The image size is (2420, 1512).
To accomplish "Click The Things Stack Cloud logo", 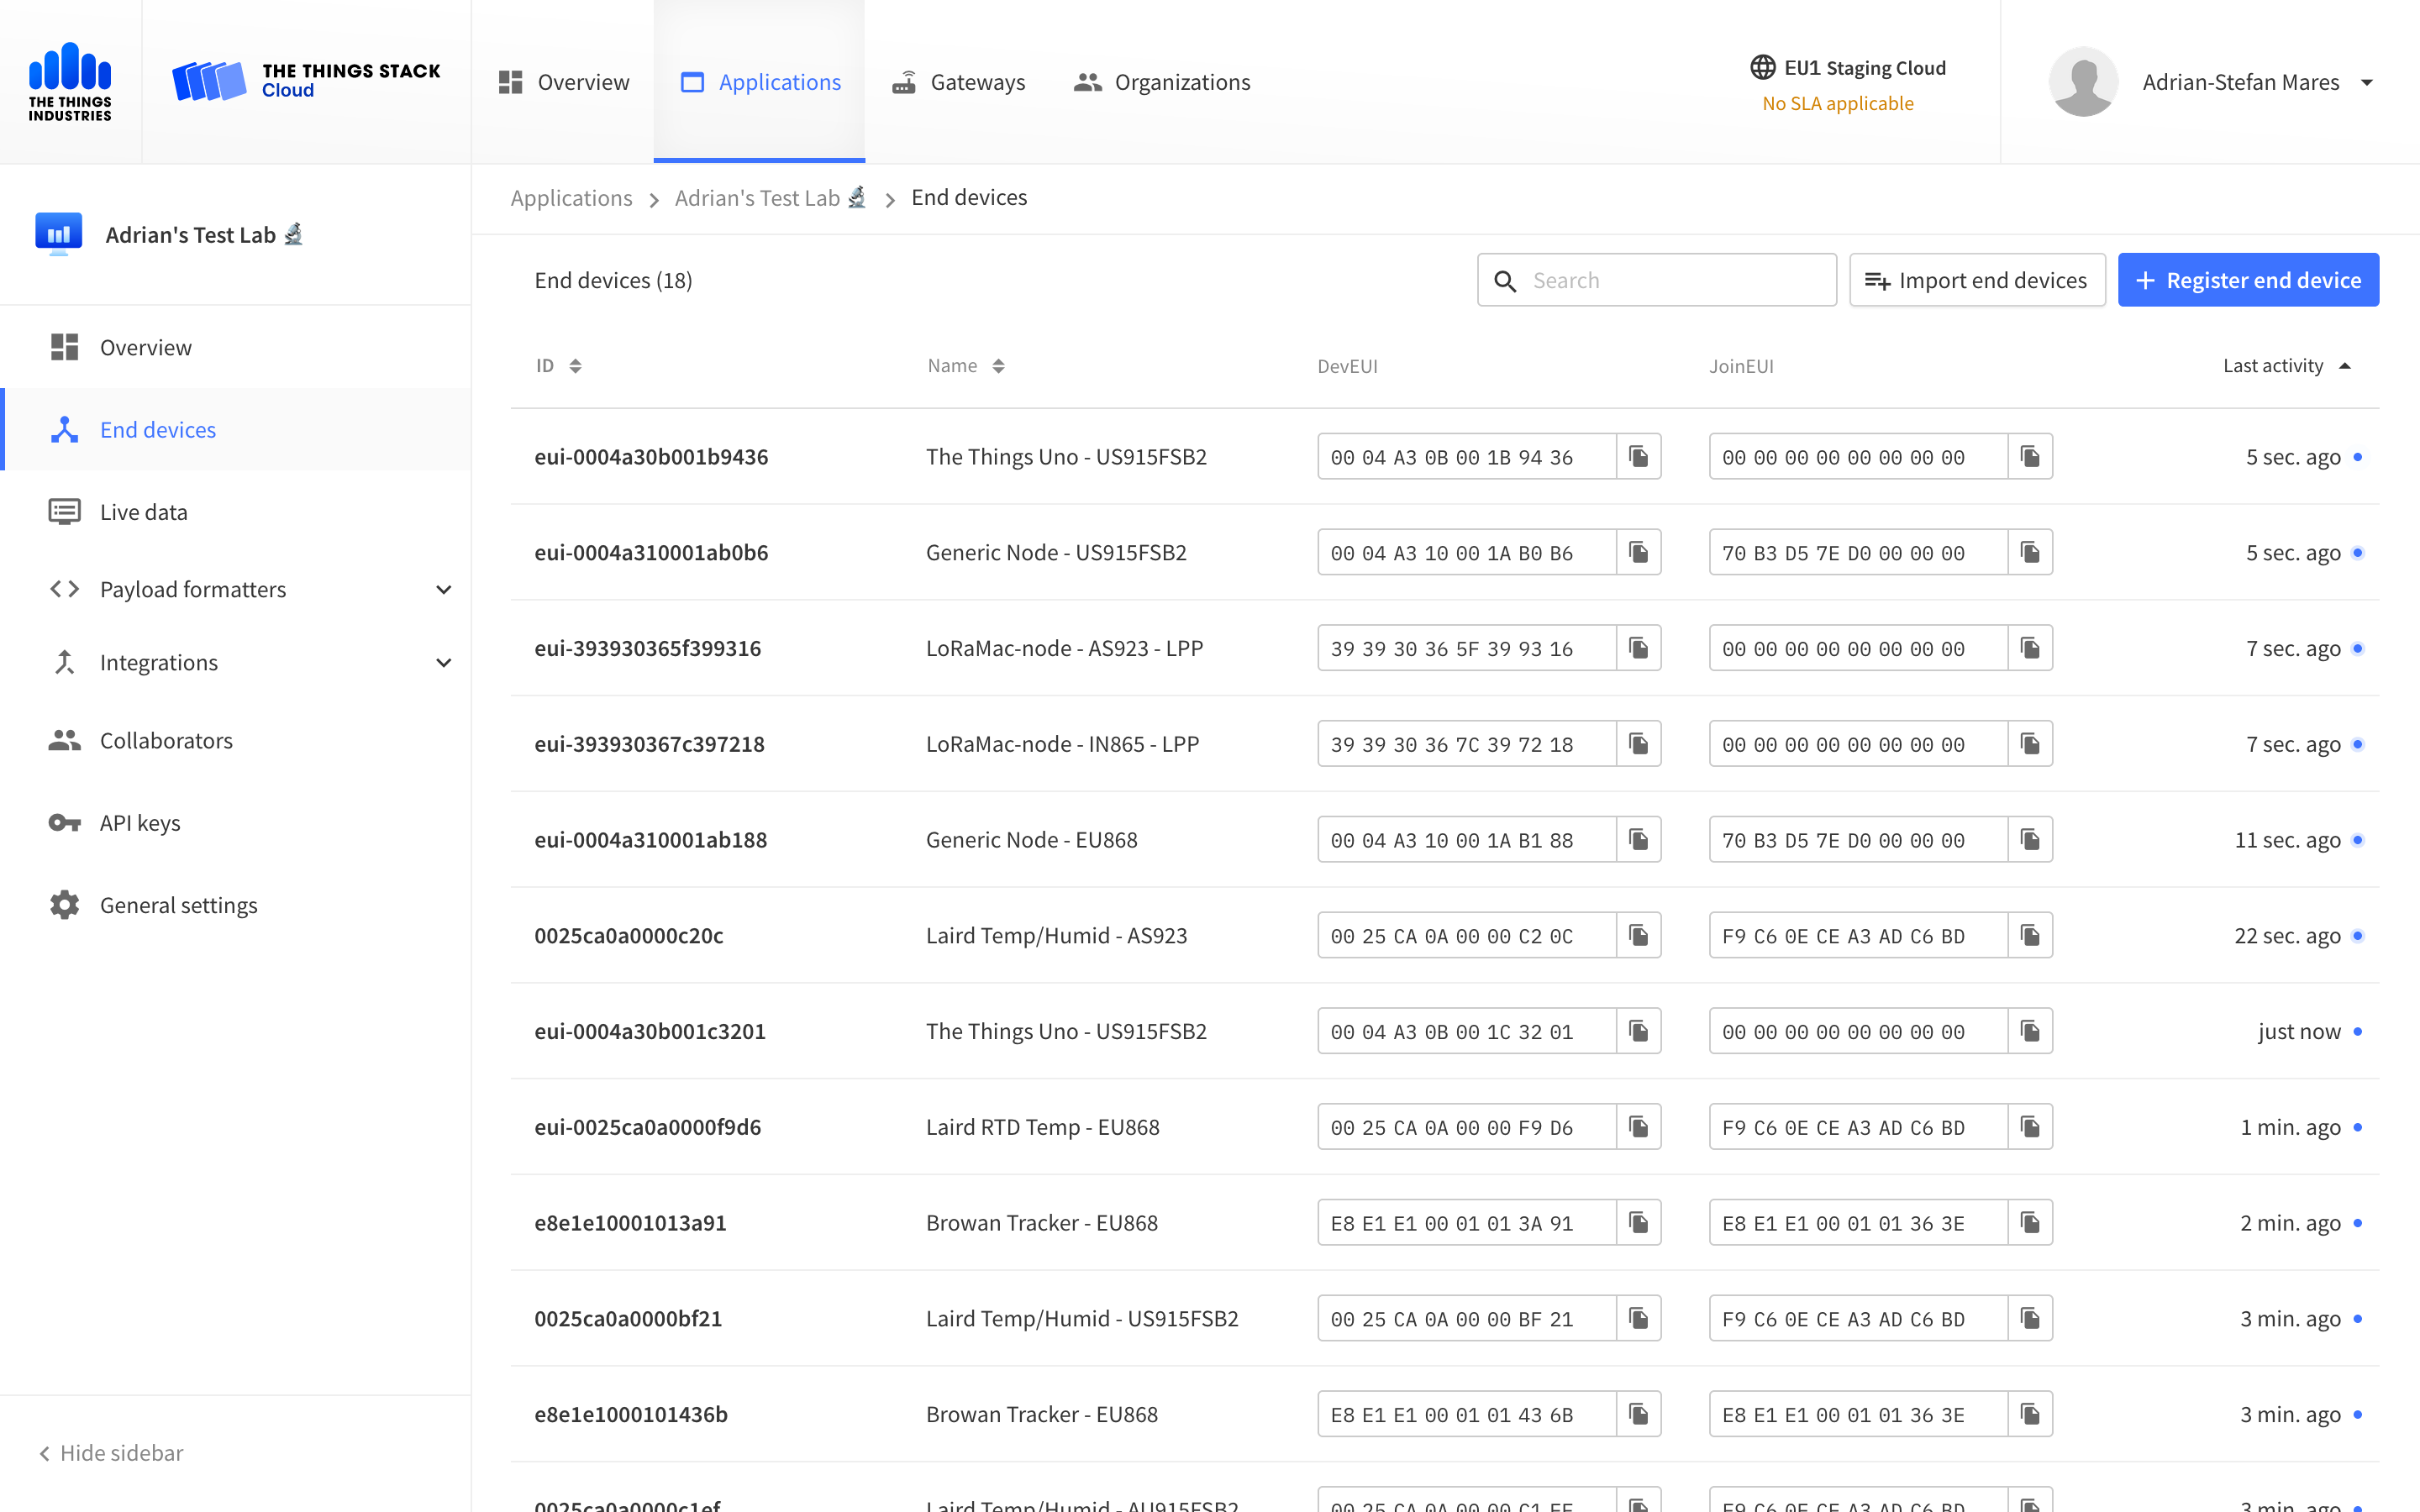I will pyautogui.click(x=306, y=82).
